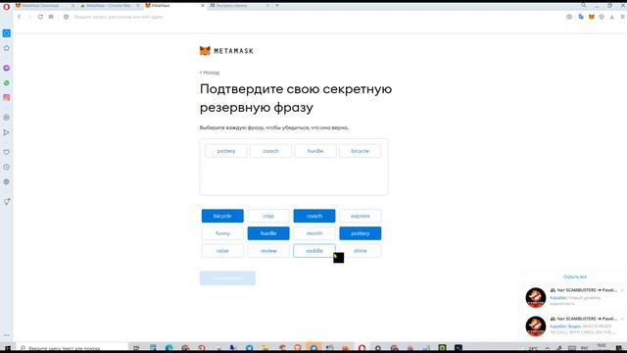Open the heart bookmarks sidebar icon
This screenshot has height=353, width=627.
click(7, 152)
